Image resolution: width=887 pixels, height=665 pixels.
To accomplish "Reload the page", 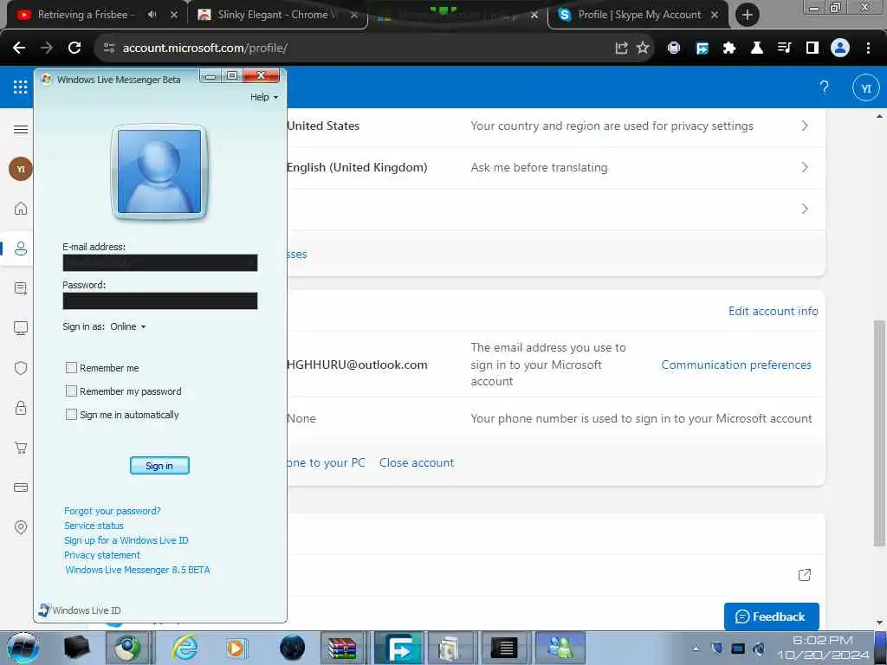I will click(x=74, y=48).
